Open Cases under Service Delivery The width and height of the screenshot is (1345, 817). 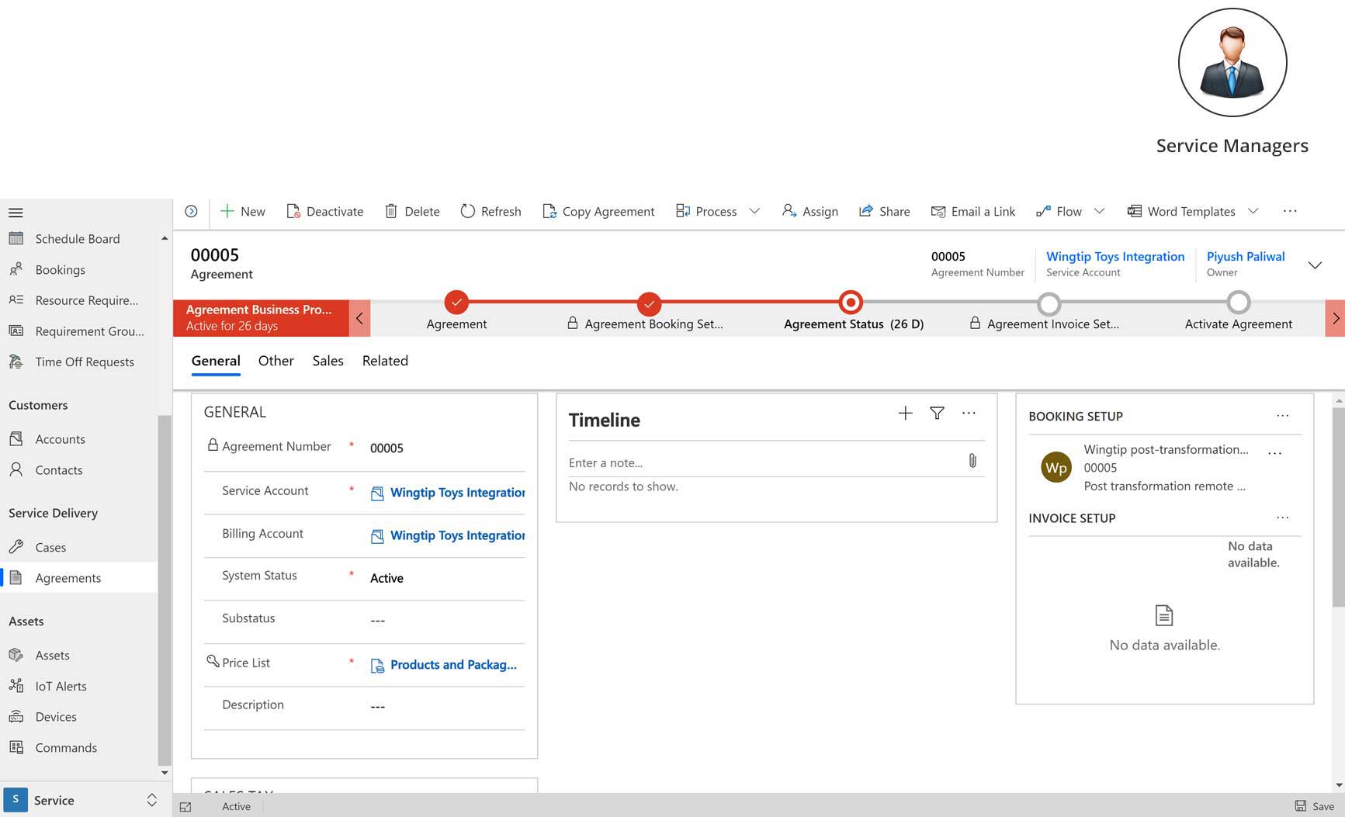pos(50,547)
